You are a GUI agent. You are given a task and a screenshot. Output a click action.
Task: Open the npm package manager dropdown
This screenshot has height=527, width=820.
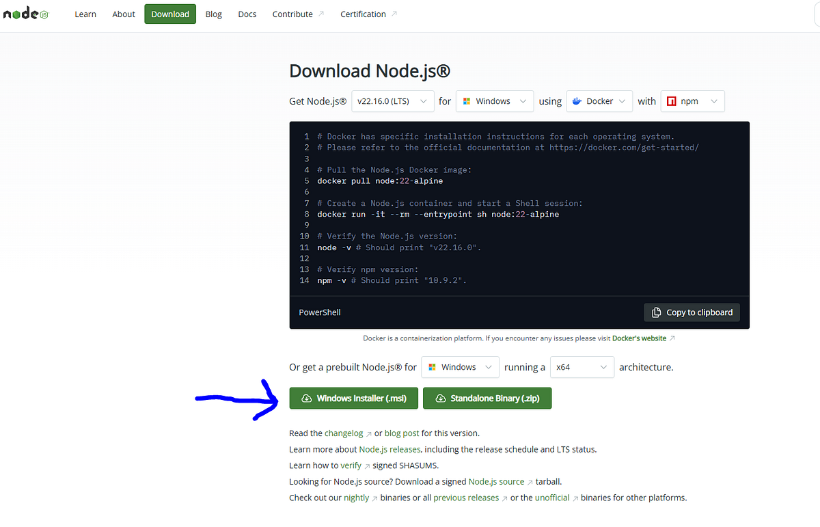(692, 100)
